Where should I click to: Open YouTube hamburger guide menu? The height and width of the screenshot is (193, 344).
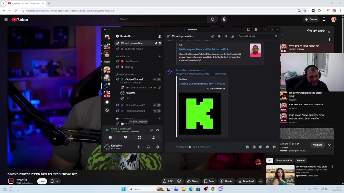click(6, 19)
